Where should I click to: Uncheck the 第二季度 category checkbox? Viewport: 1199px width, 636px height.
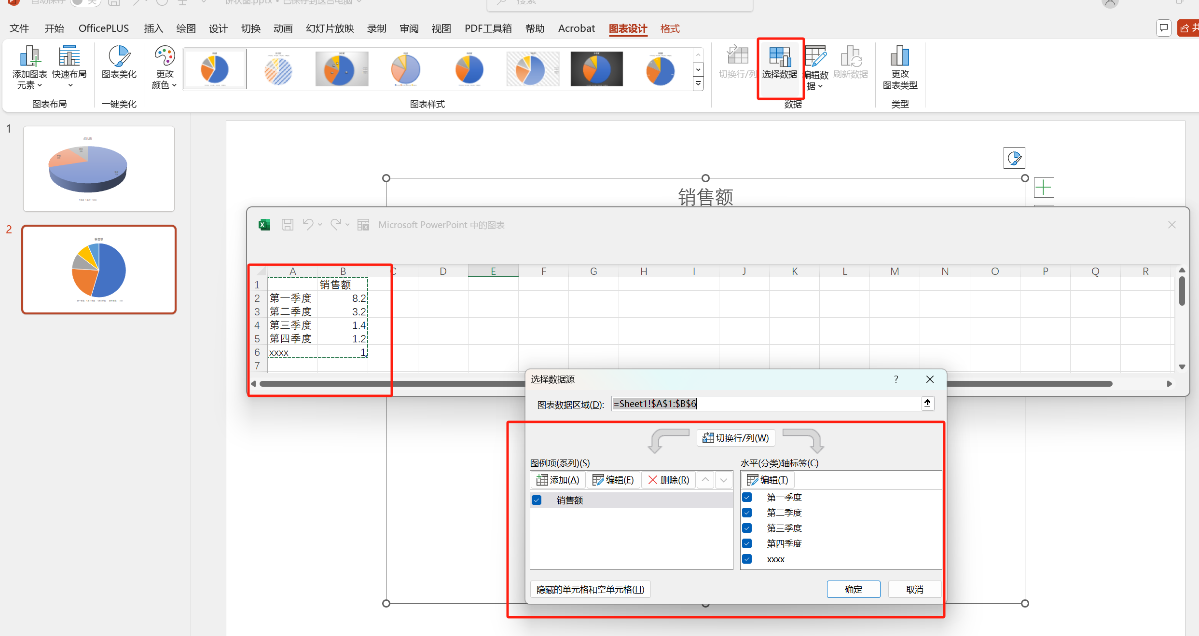[x=747, y=513]
